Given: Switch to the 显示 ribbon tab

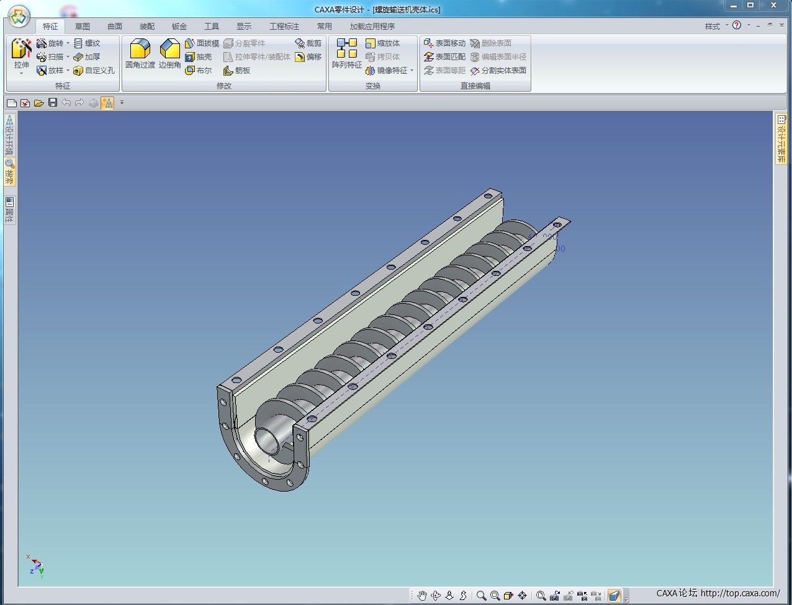Looking at the screenshot, I should [x=244, y=26].
